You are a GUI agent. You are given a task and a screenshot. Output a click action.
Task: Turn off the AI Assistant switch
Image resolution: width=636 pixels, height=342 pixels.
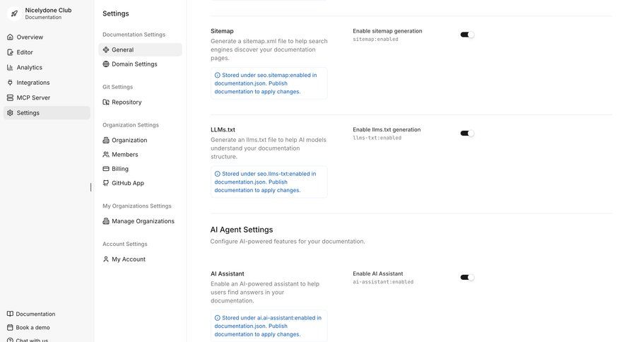pos(467,277)
